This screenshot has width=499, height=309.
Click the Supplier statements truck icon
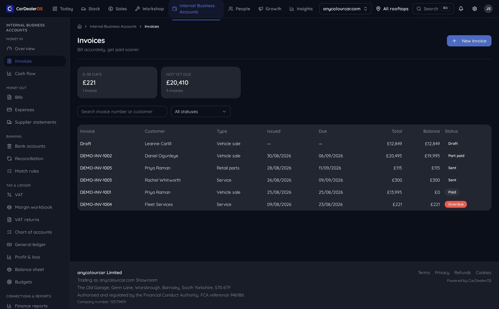point(9,122)
